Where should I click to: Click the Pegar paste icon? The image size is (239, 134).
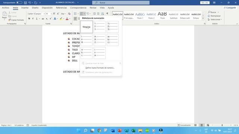(x=4, y=14)
